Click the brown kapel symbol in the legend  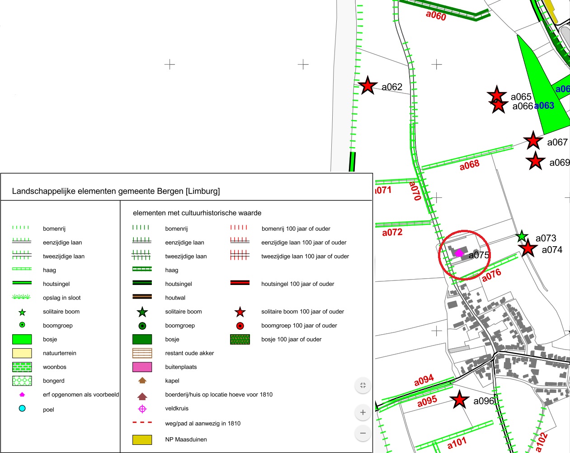click(x=142, y=381)
